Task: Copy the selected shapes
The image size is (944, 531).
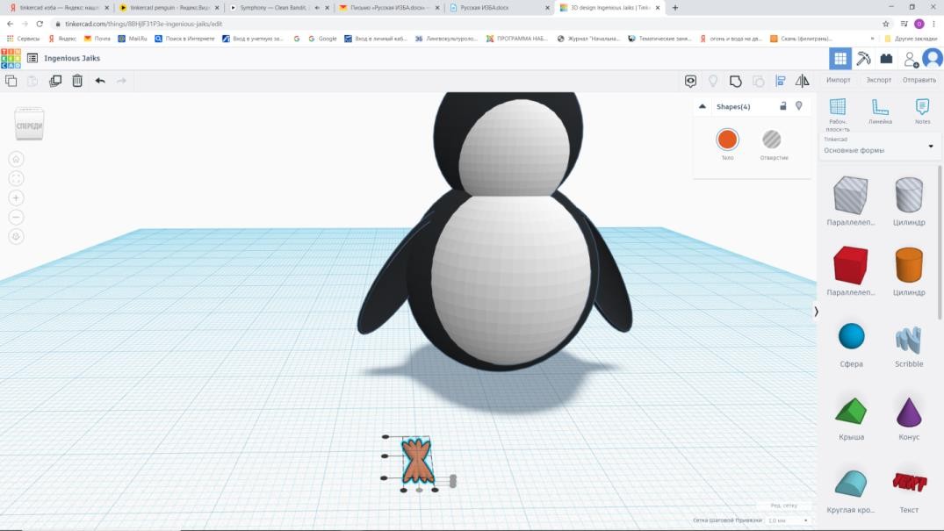Action: coord(11,81)
